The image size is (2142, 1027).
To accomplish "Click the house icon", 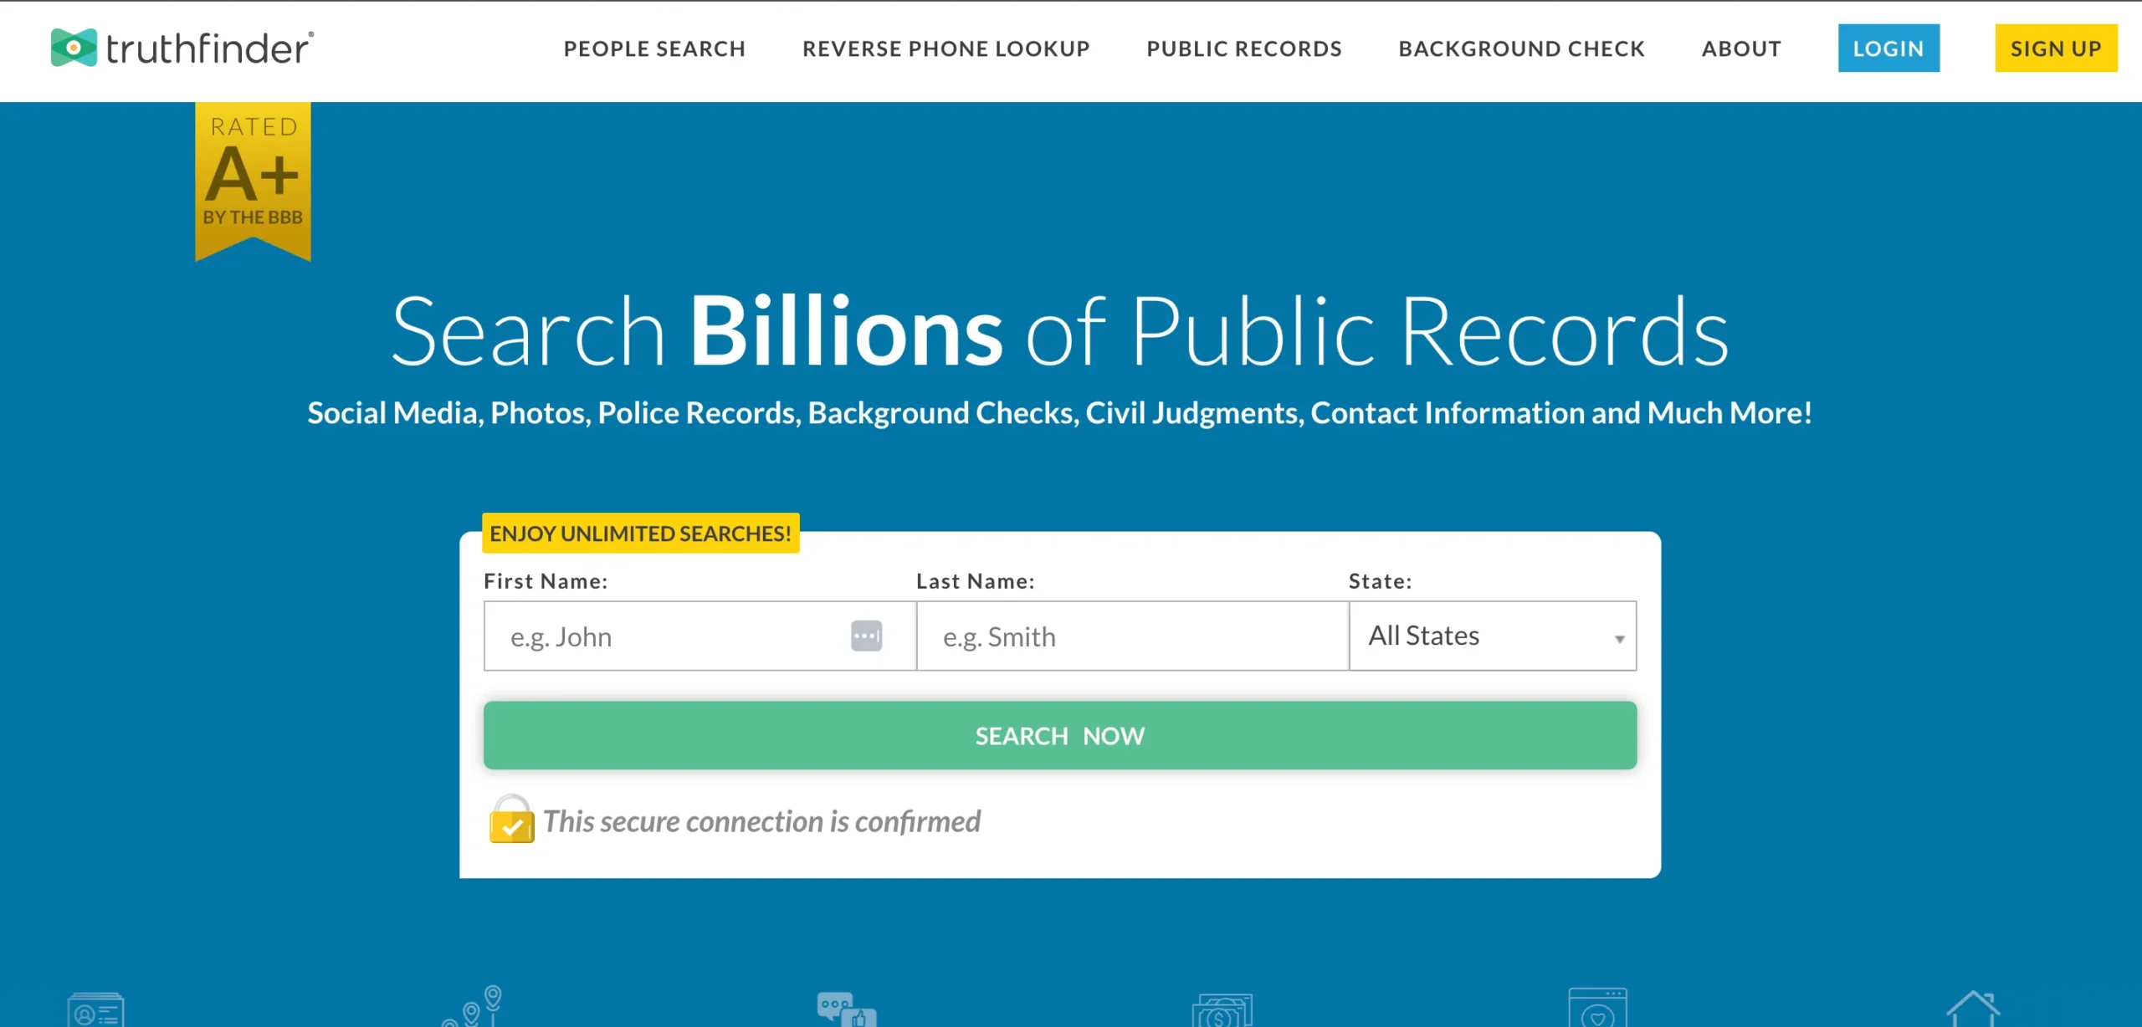I will pos(1973,1009).
